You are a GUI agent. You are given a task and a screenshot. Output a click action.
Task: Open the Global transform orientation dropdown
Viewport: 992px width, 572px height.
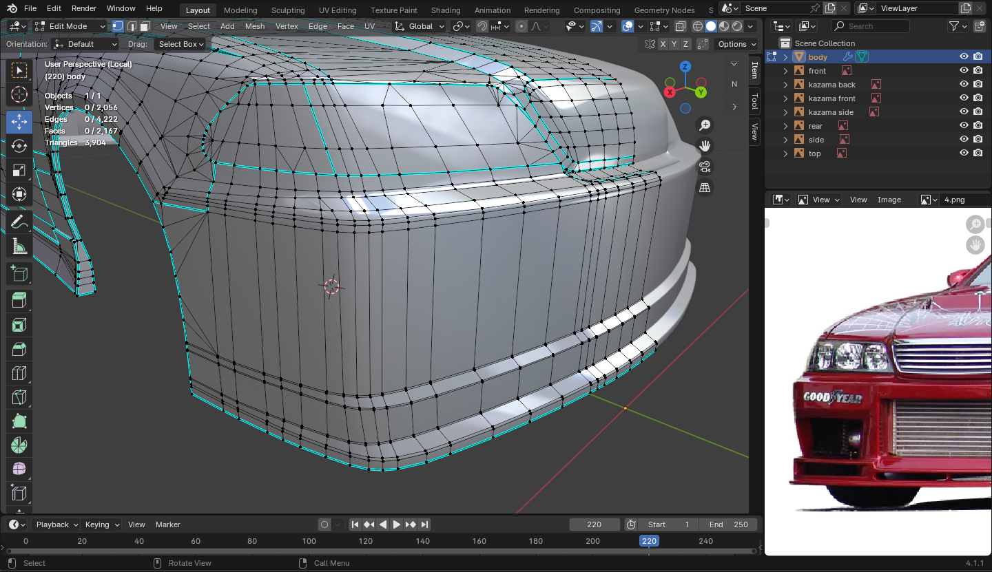click(x=420, y=26)
